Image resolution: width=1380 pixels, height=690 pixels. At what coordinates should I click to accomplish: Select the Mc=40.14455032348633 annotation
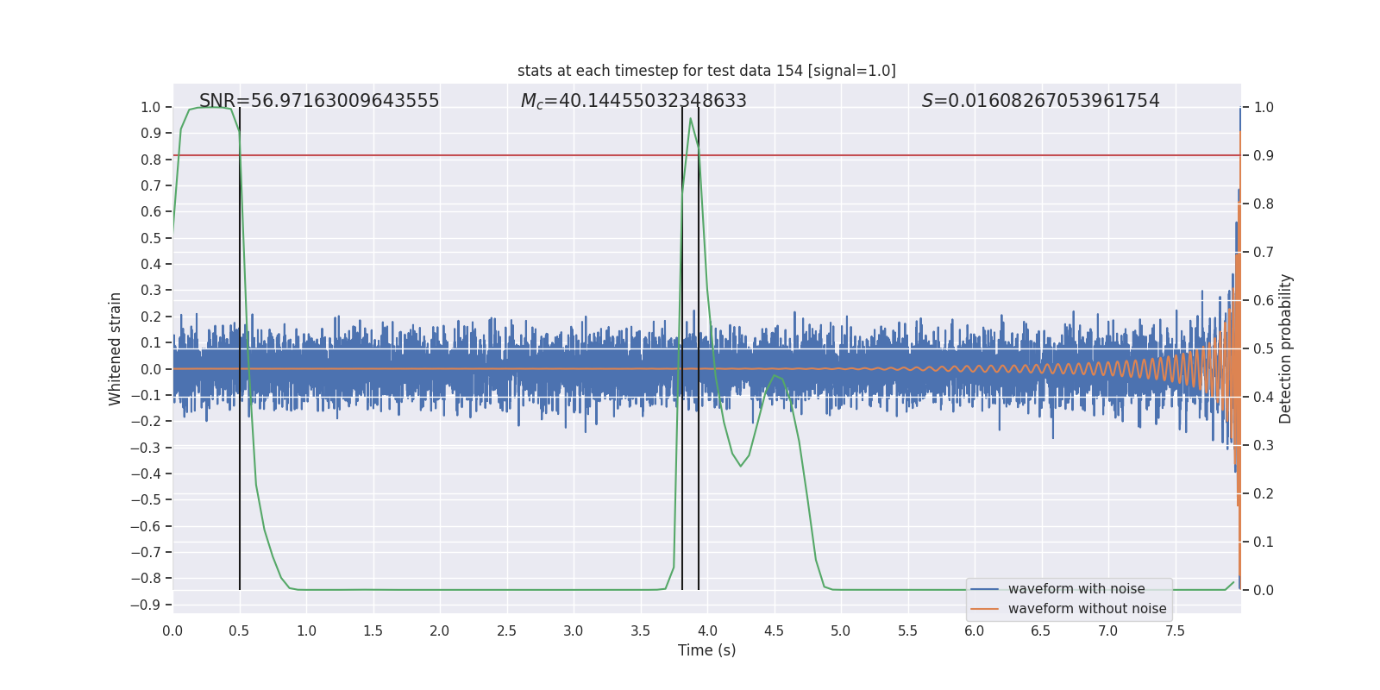pyautogui.click(x=633, y=101)
